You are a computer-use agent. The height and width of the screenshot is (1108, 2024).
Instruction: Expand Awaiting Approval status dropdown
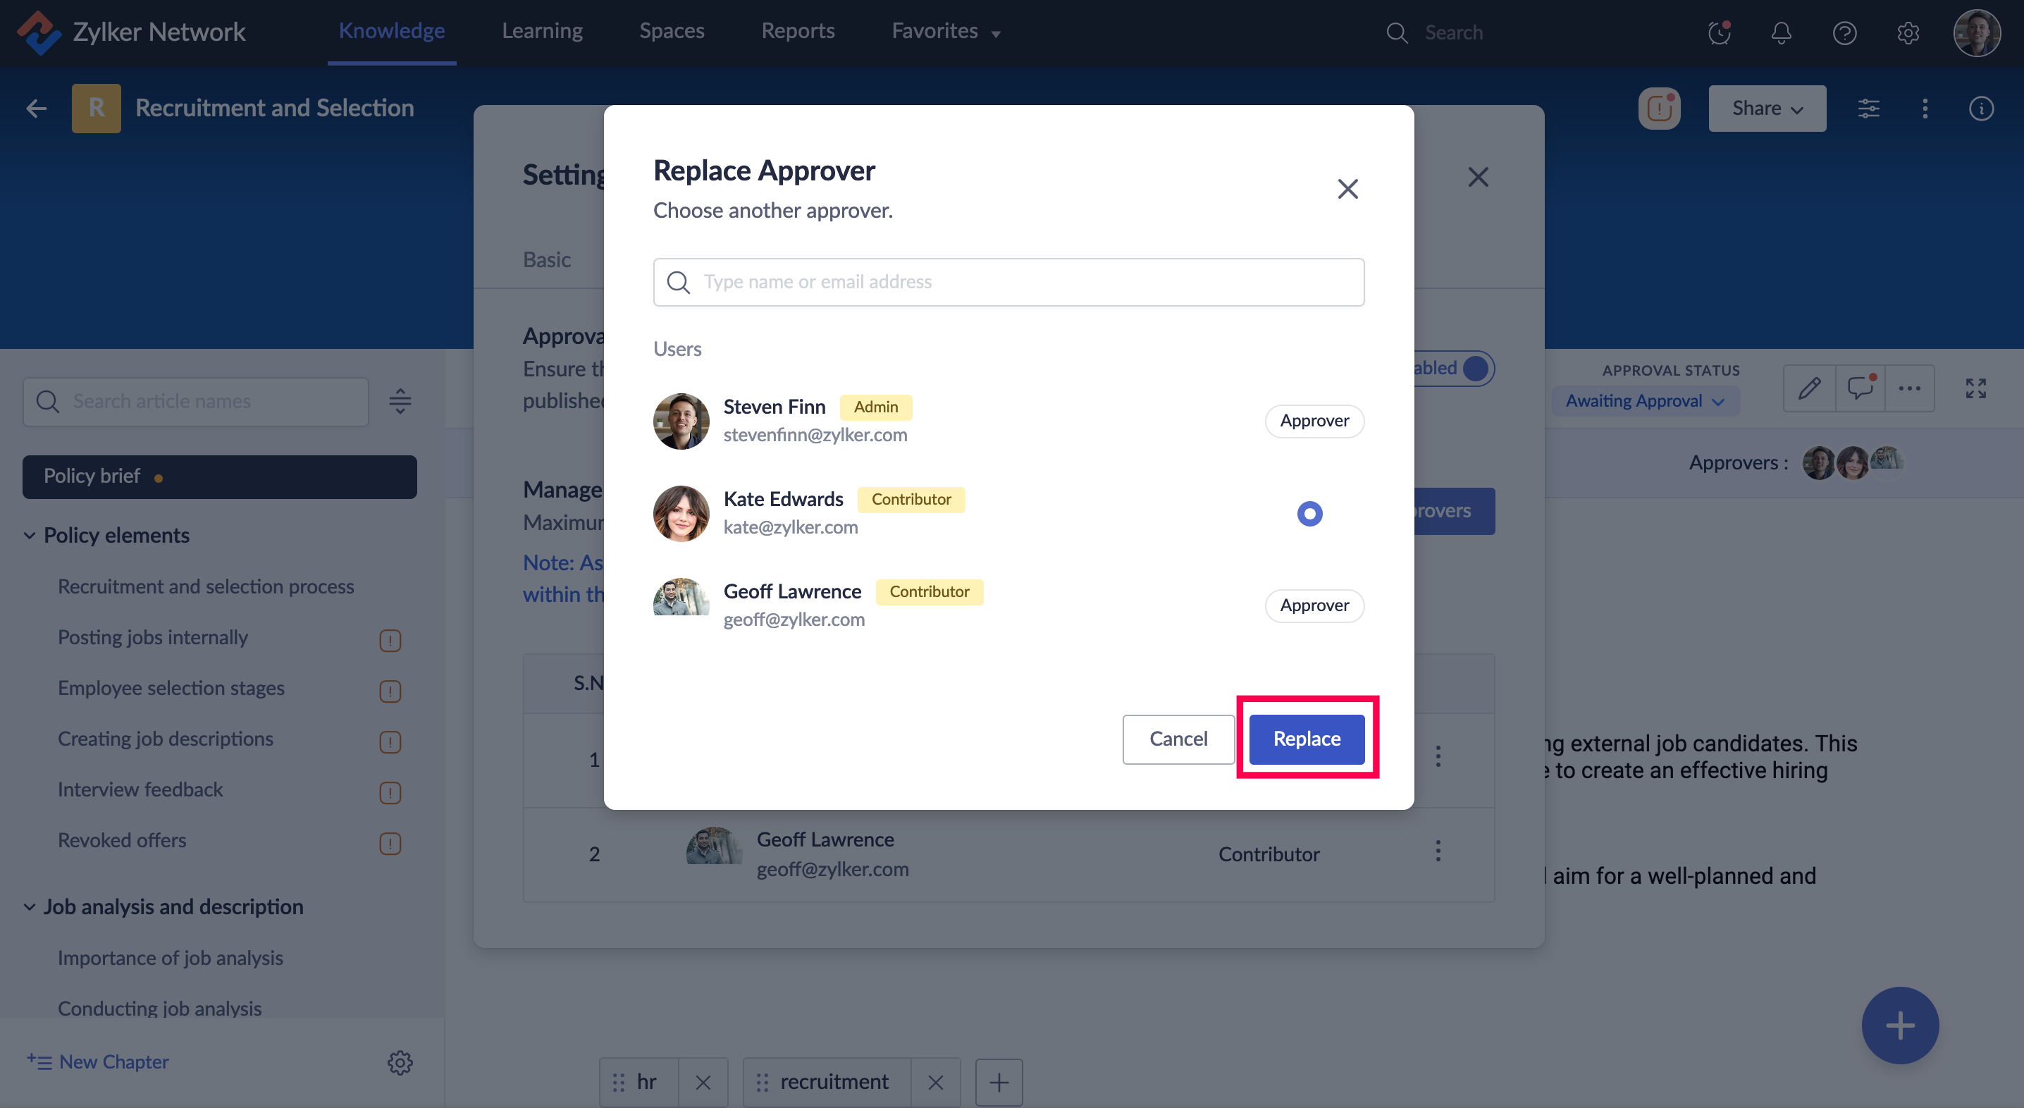(x=1645, y=401)
